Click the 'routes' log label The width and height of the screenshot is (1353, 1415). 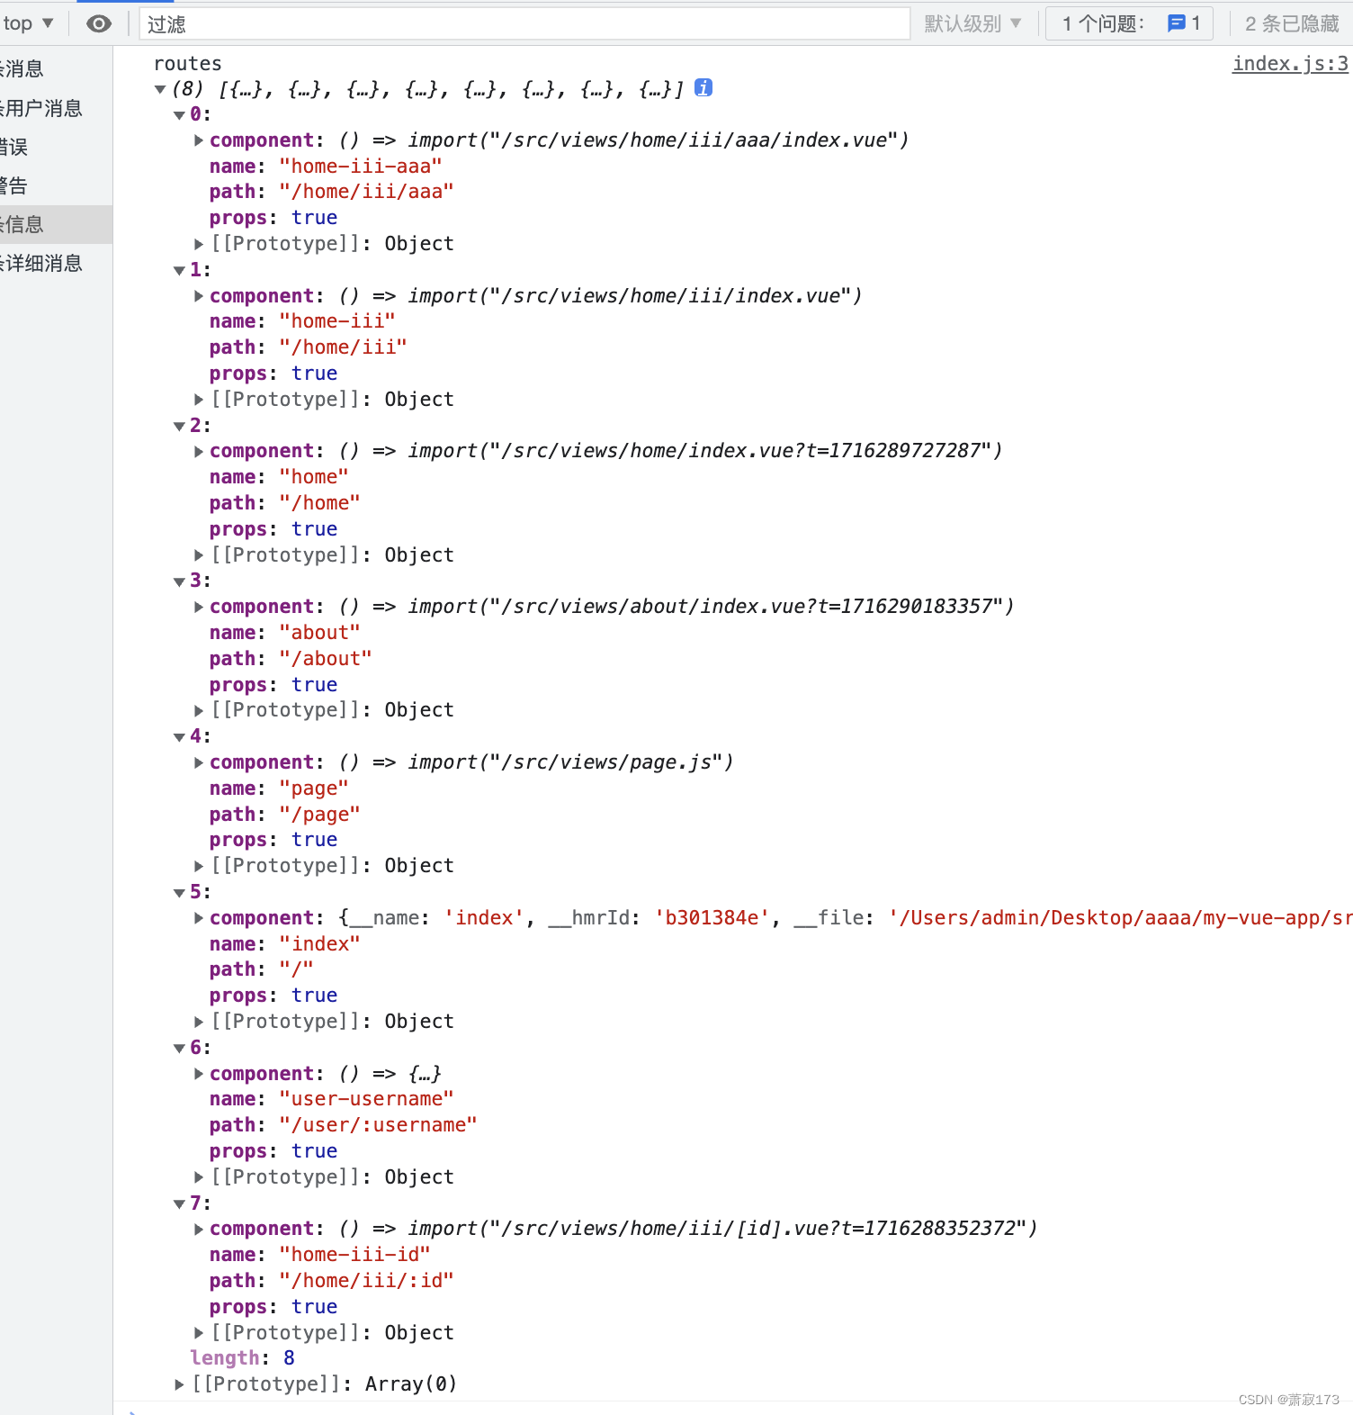(187, 63)
